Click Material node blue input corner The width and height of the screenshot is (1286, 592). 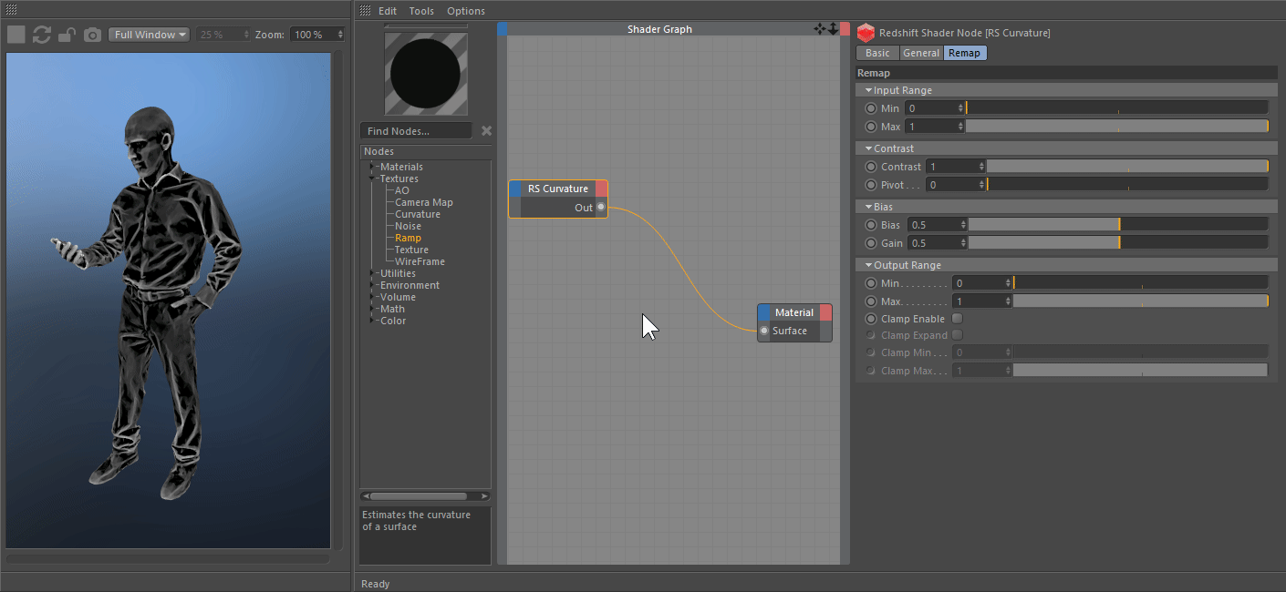pos(764,312)
